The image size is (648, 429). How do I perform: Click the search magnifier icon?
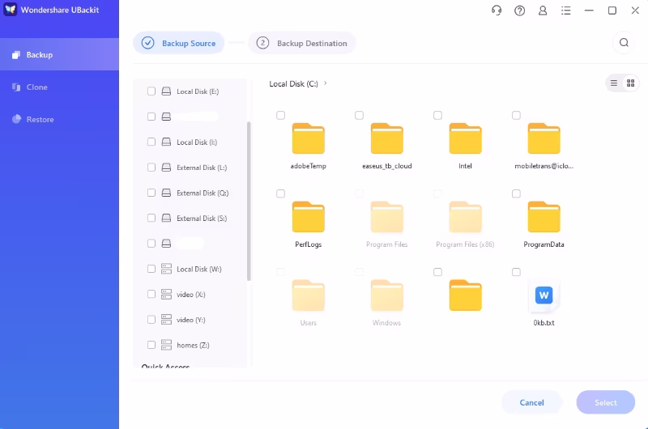(624, 43)
